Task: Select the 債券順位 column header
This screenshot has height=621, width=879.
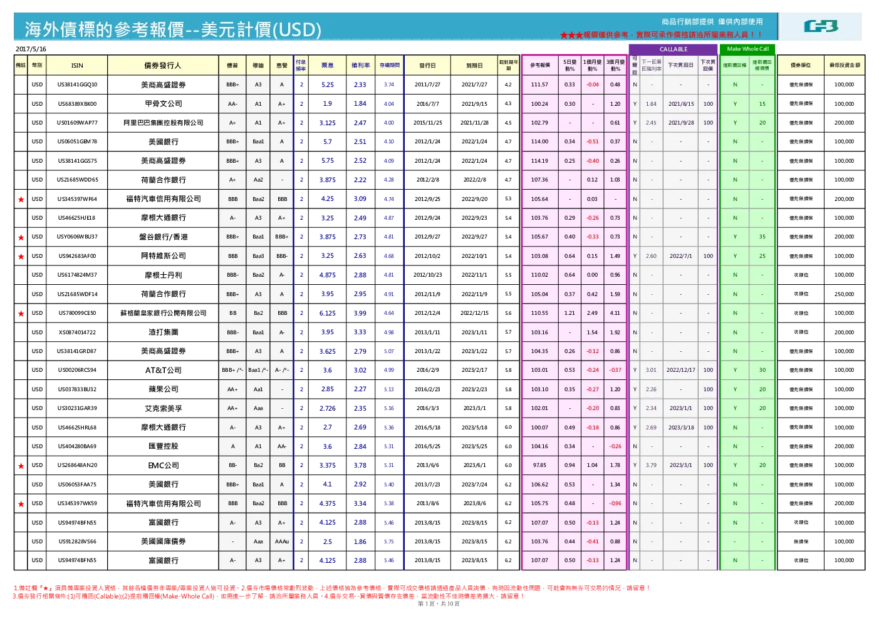Action: click(x=801, y=65)
